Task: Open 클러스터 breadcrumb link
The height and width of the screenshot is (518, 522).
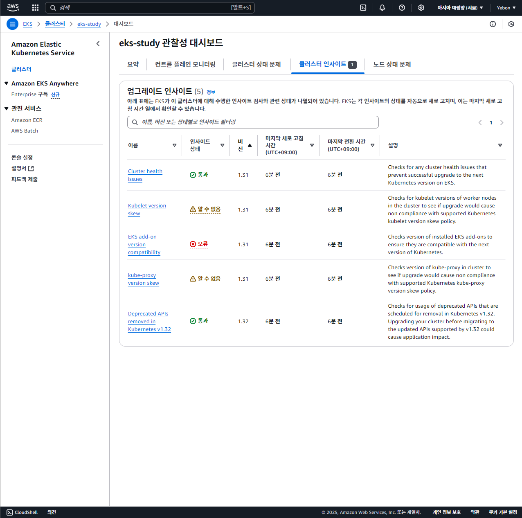Action: click(55, 24)
